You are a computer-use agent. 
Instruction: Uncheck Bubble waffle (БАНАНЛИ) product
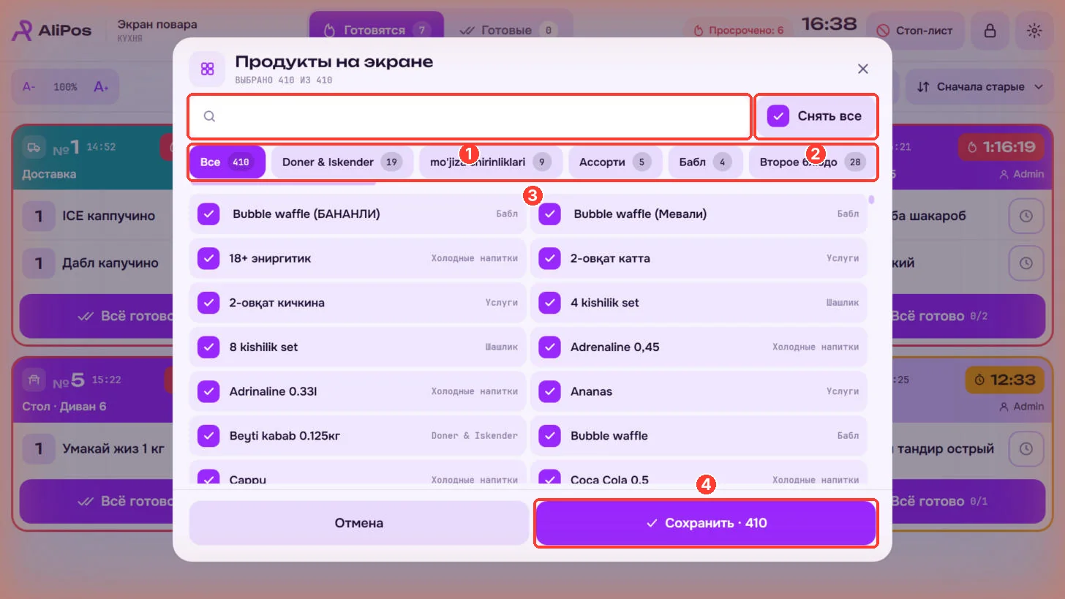coord(208,214)
